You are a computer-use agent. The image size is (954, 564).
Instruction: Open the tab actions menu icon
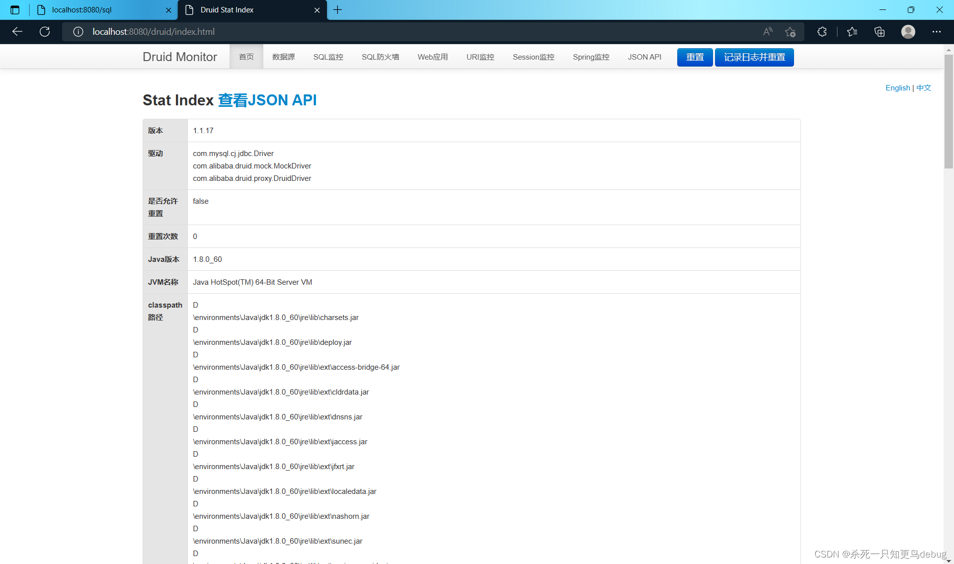coord(15,10)
